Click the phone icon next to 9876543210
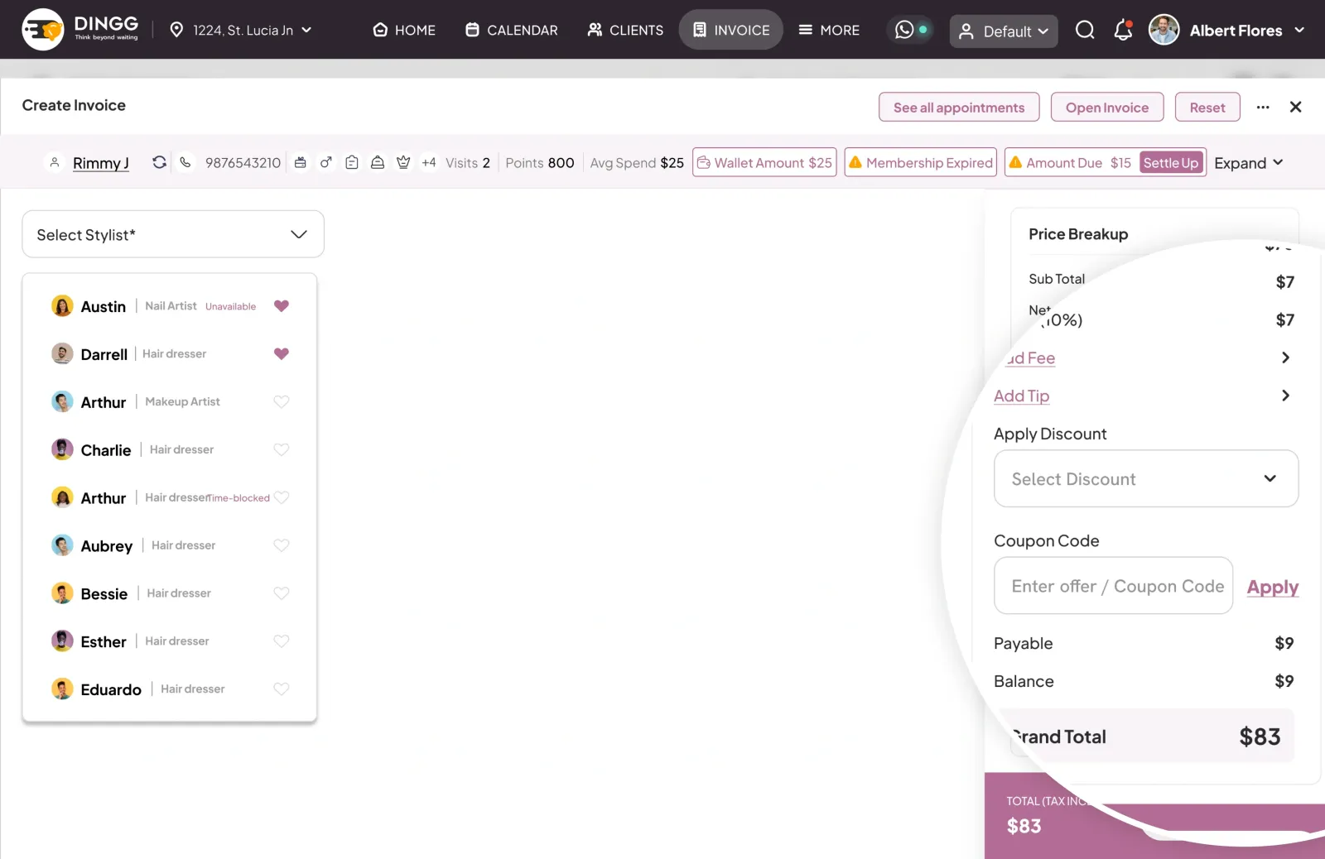 coord(185,162)
